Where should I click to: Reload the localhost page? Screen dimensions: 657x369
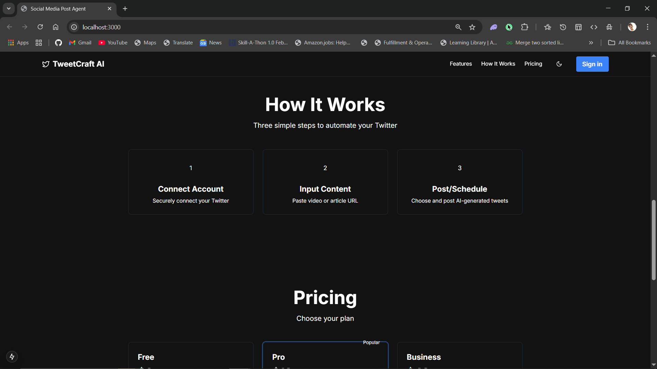coord(40,27)
